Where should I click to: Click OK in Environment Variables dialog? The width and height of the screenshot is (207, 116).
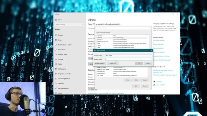pyautogui.click(x=136, y=86)
